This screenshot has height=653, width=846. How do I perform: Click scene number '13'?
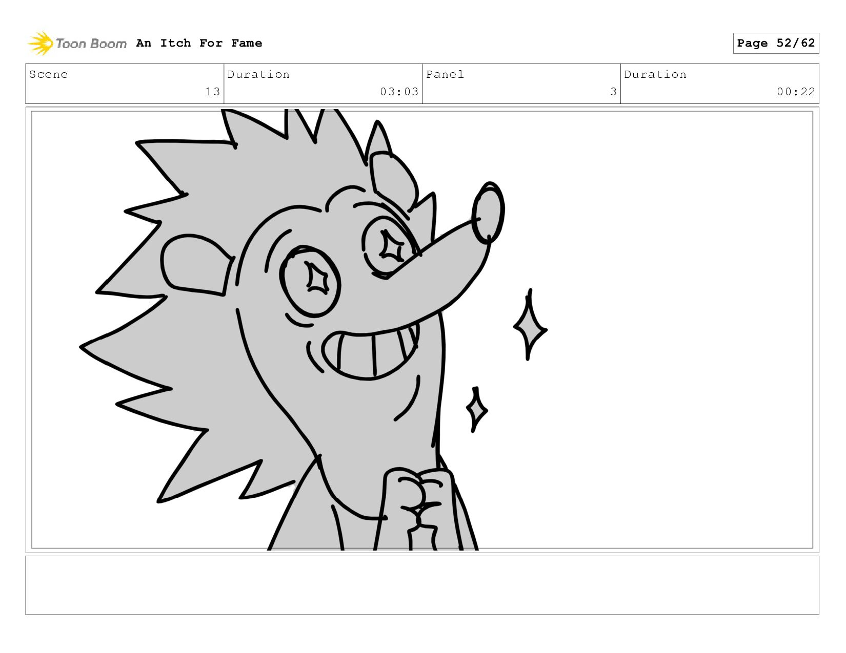pos(213,92)
